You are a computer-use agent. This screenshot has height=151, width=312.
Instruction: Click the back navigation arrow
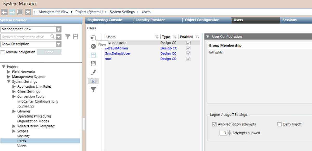point(4,12)
